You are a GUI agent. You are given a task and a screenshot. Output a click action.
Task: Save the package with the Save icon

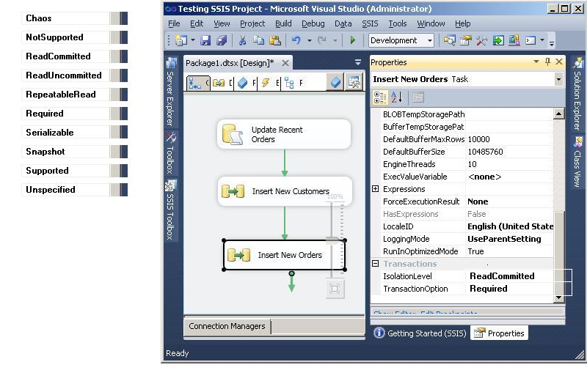(205, 40)
